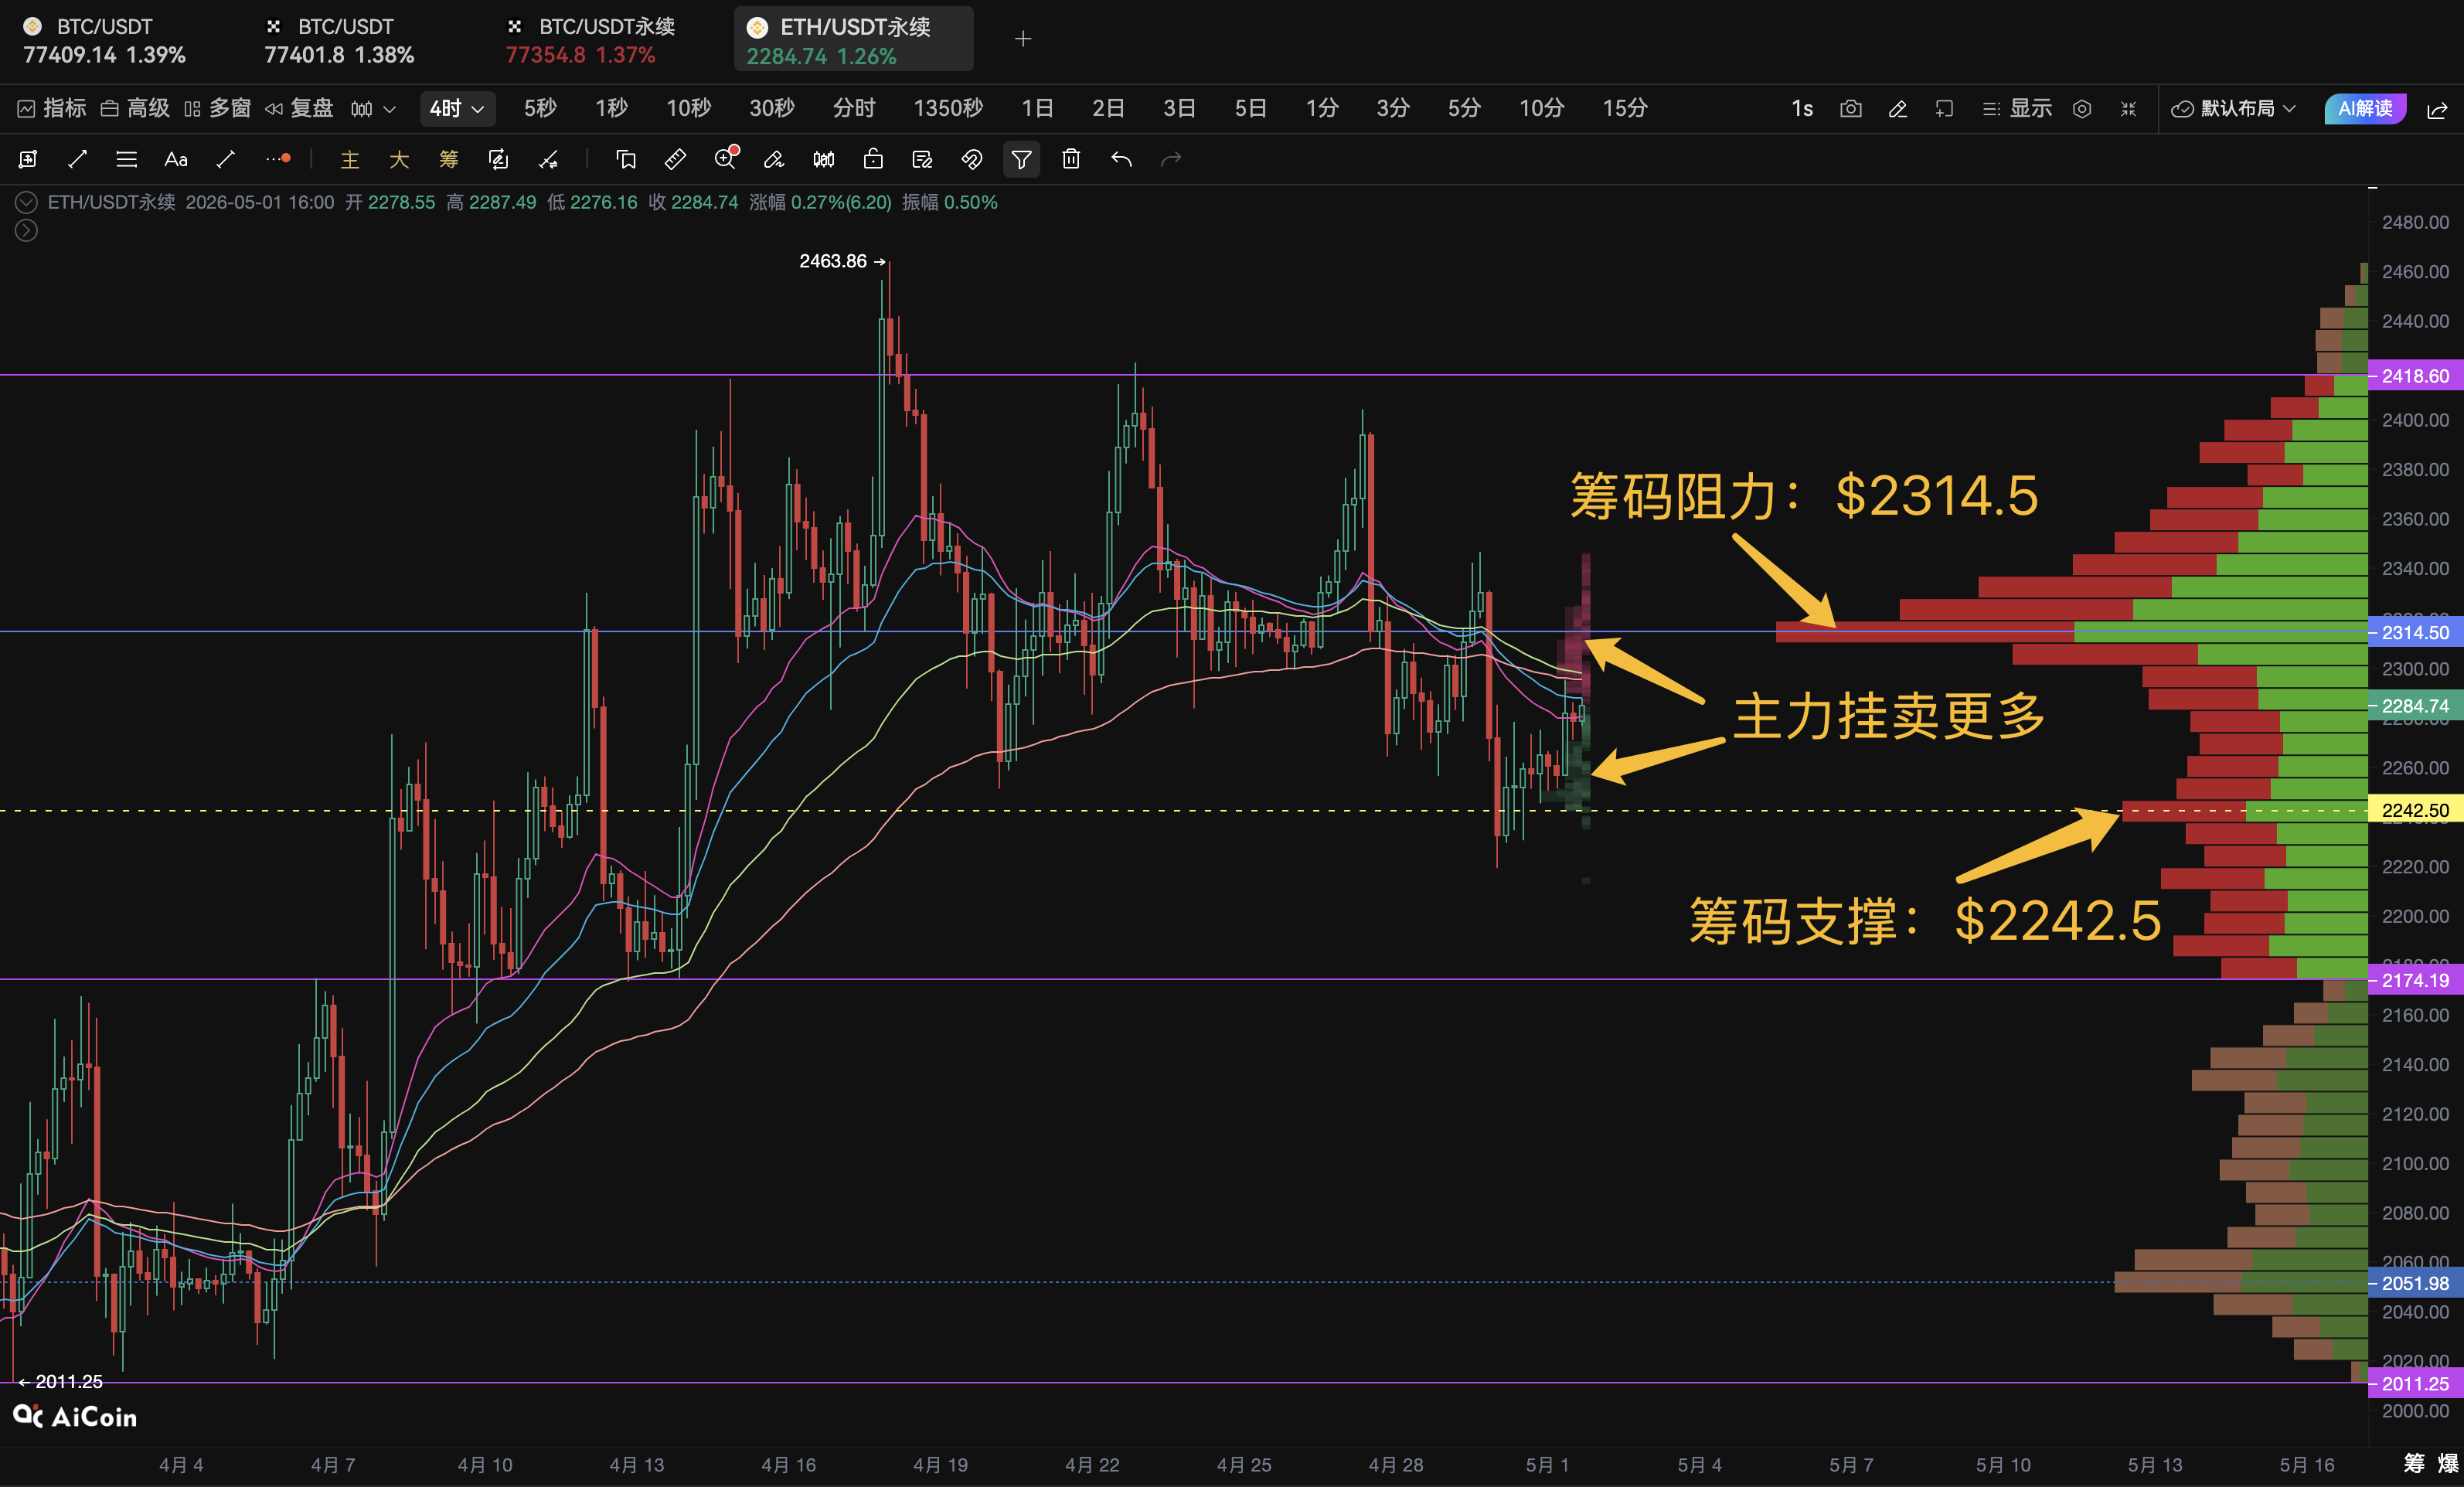The width and height of the screenshot is (2464, 1487).
Task: Add a new chart window frame
Action: [1944, 108]
